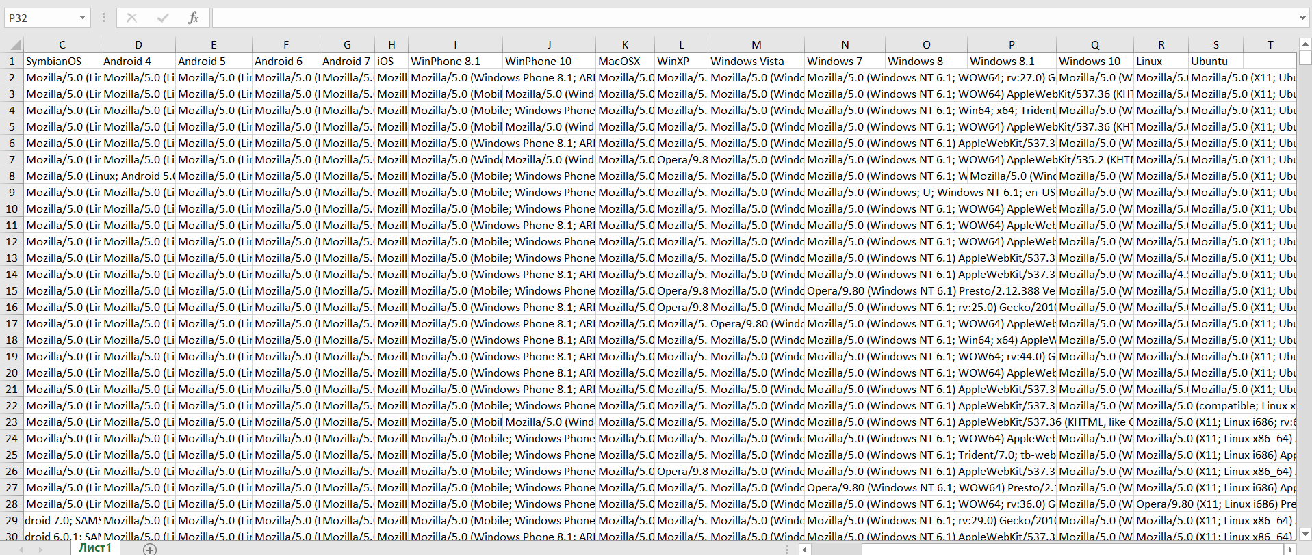Select column D header
This screenshot has height=555, width=1312.
(138, 45)
